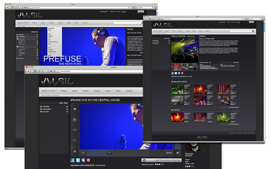Click 'Copy the link' below the player
Image resolution: width=271 pixels, height=169 pixels.
click(x=100, y=165)
